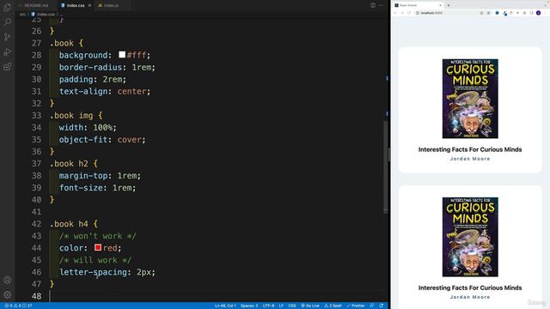This screenshot has width=550, height=309.
Task: Change encoding via UTF-8 status item
Action: (x=269, y=306)
